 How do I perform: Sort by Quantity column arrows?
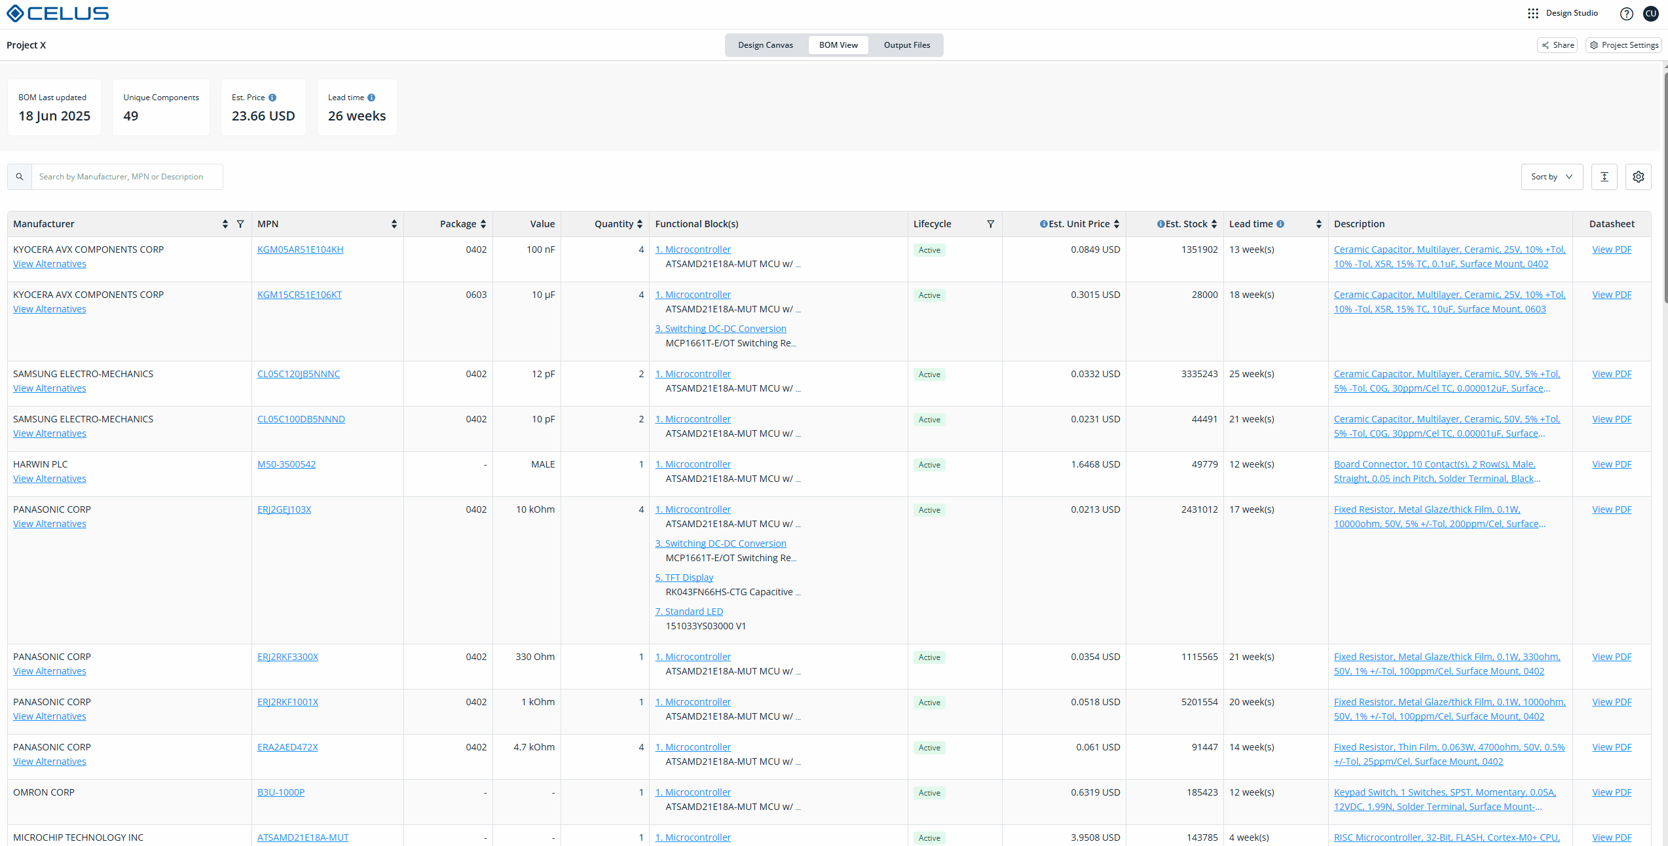[x=640, y=224]
